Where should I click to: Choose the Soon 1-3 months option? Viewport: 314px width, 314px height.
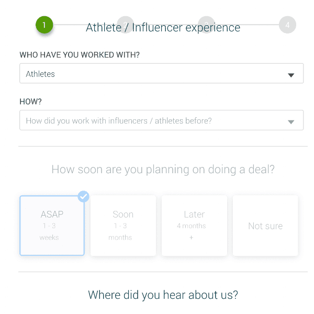click(x=123, y=226)
